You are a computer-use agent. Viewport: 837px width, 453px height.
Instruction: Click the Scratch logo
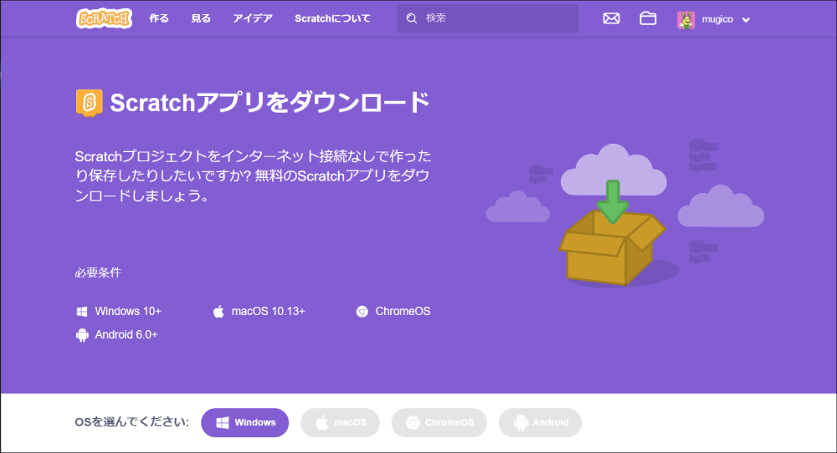click(104, 18)
